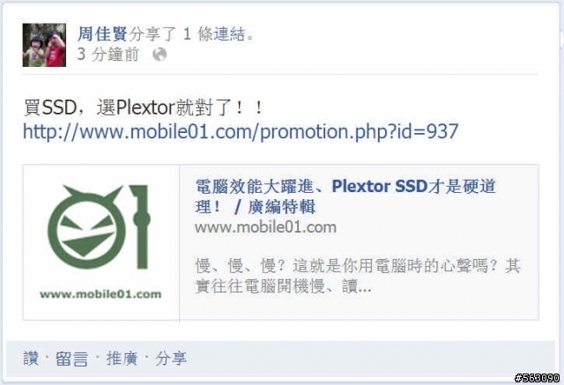The image size is (564, 385).
Task: Open the poster's profile picture thumbnail
Action: [x=44, y=45]
